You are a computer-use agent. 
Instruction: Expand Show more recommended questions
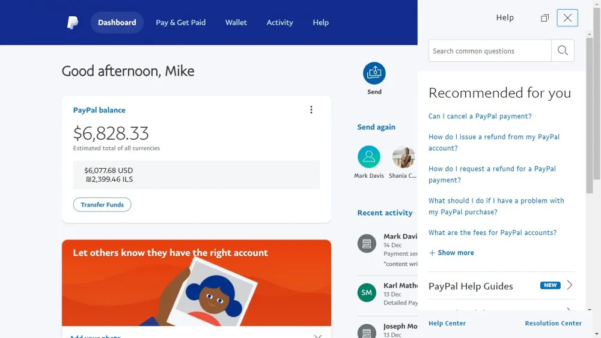451,253
